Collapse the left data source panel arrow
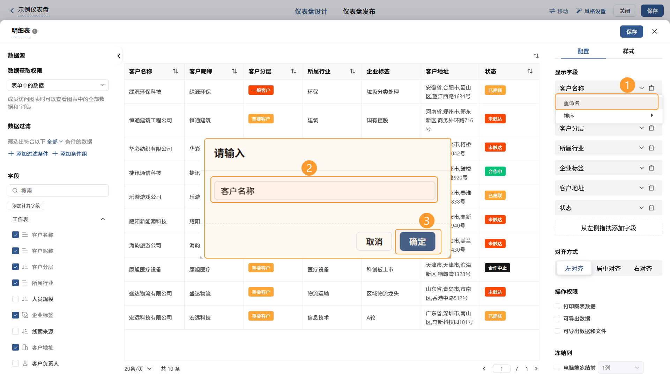 119,56
